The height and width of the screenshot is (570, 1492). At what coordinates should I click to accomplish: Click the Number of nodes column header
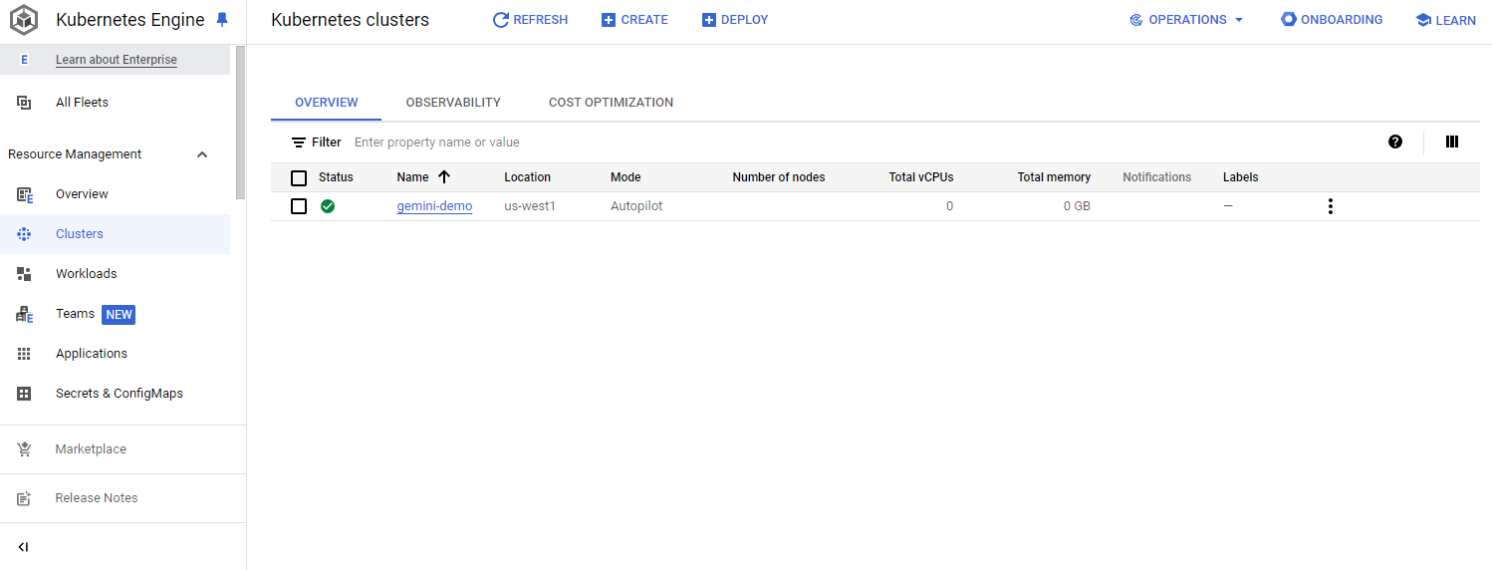point(779,177)
